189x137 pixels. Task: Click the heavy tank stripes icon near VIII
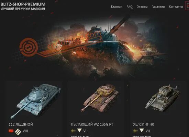(x=18, y=132)
